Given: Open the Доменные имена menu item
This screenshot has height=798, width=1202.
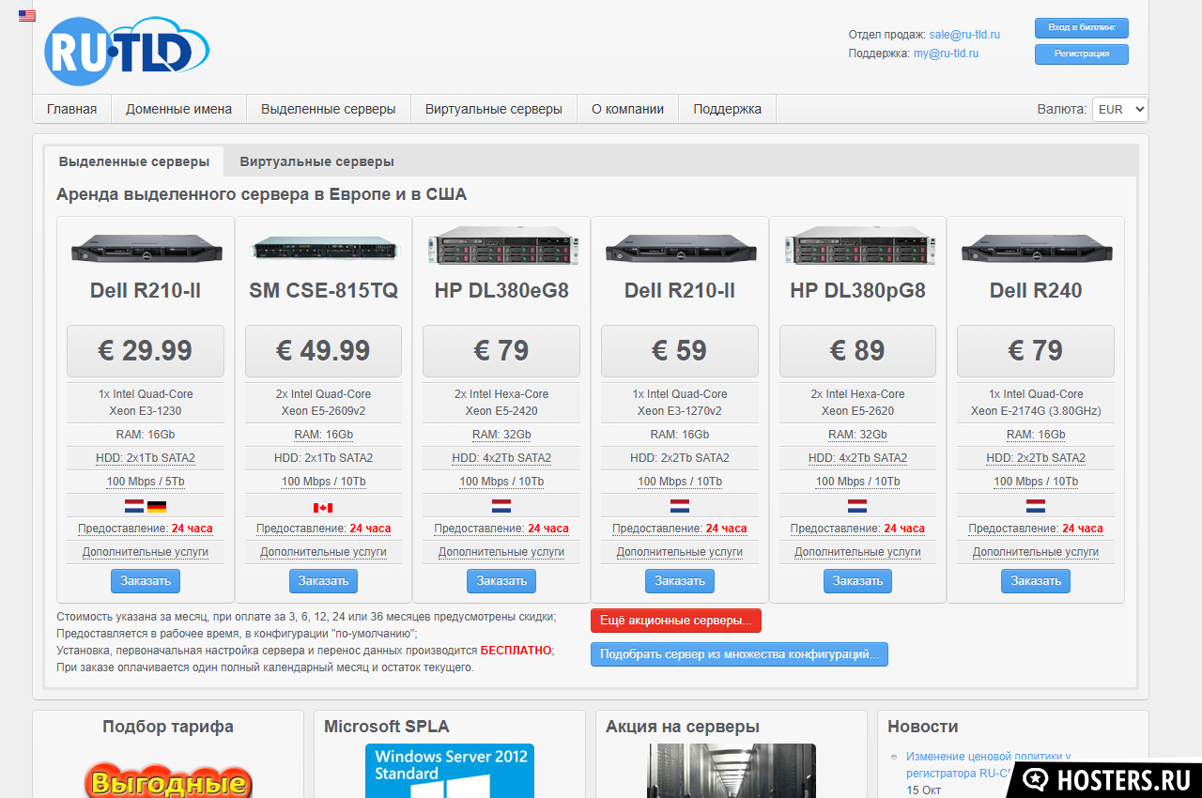Looking at the screenshot, I should (178, 109).
